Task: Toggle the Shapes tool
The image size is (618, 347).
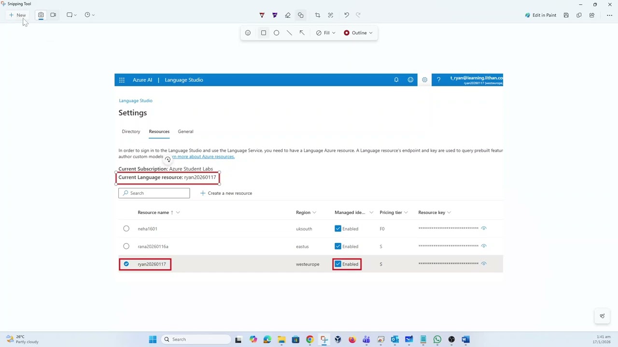Action: [x=300, y=15]
